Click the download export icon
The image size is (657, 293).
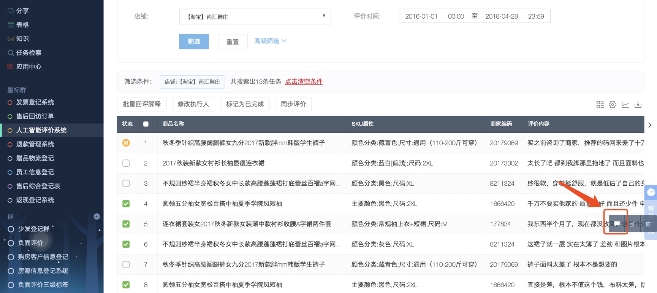point(638,105)
